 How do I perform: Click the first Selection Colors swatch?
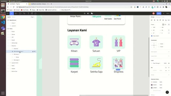point(152,82)
